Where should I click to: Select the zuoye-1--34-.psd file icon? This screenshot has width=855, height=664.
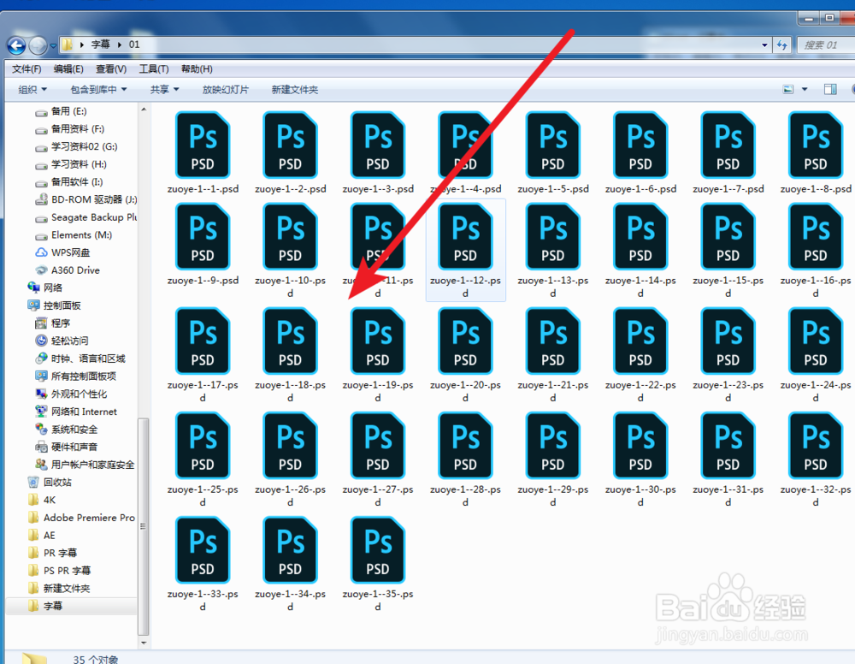coord(290,550)
